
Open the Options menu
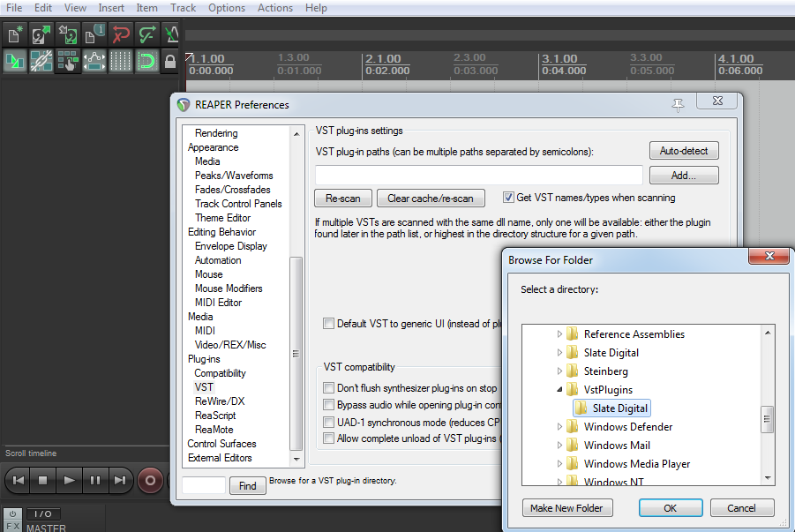coord(227,8)
